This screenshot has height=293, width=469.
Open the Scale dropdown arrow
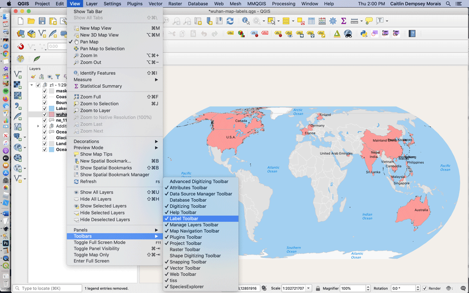pos(309,288)
